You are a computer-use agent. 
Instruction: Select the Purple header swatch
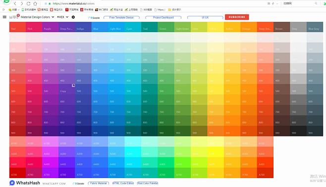click(x=51, y=27)
